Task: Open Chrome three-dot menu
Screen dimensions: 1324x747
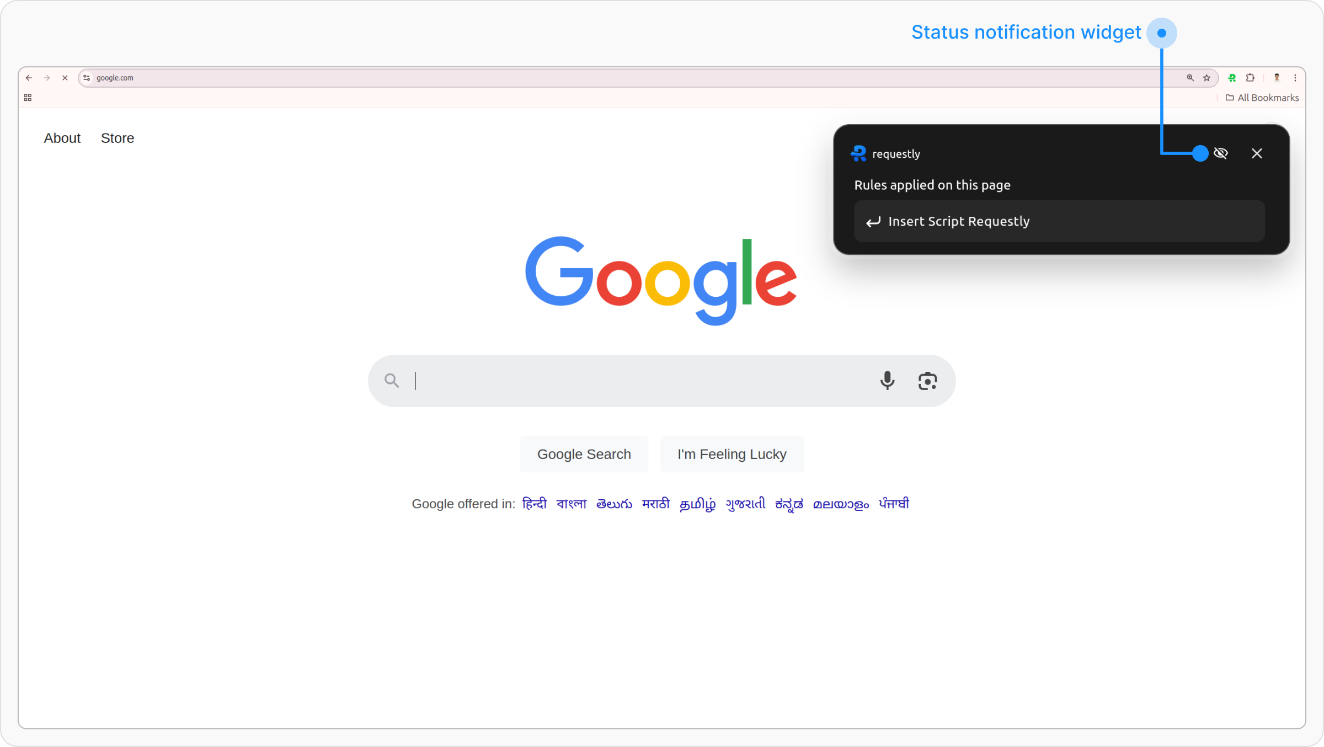Action: click(1295, 78)
